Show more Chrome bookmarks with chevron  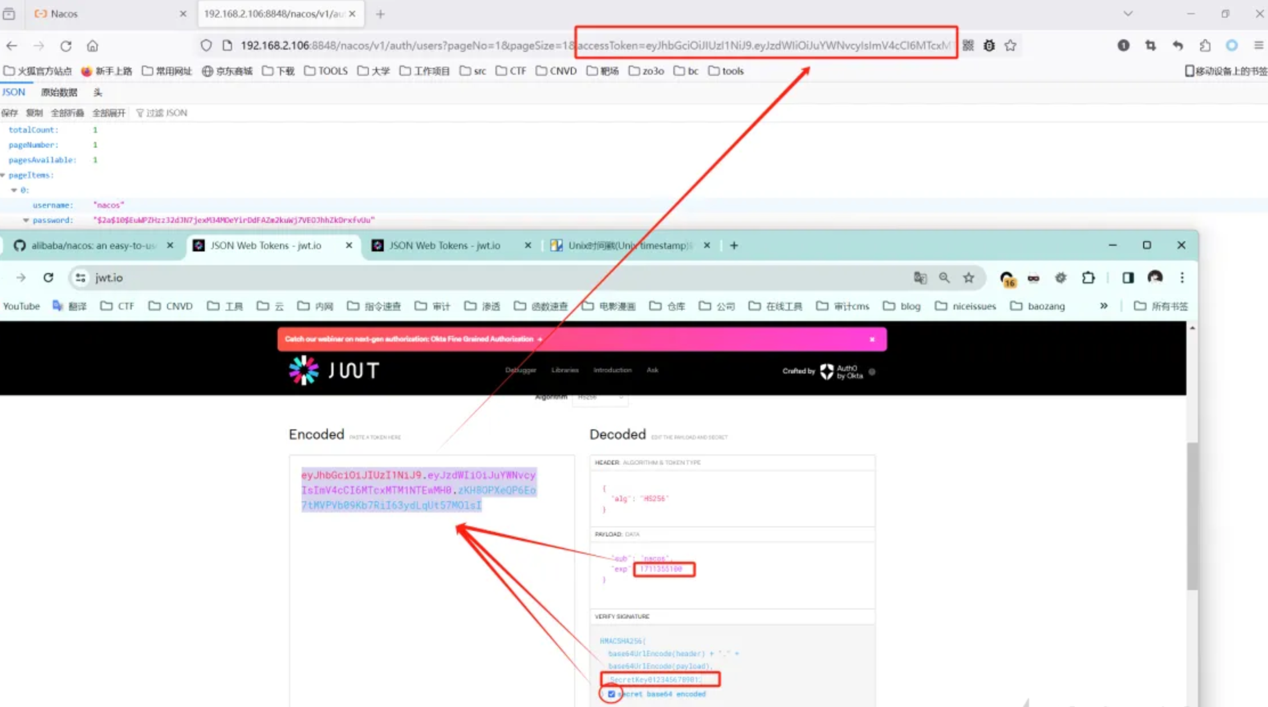(1104, 306)
